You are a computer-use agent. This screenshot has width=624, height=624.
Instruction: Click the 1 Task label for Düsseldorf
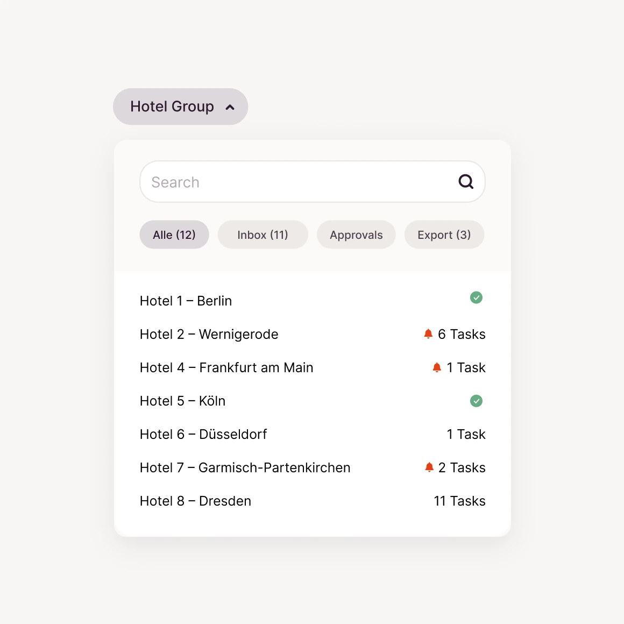[466, 434]
